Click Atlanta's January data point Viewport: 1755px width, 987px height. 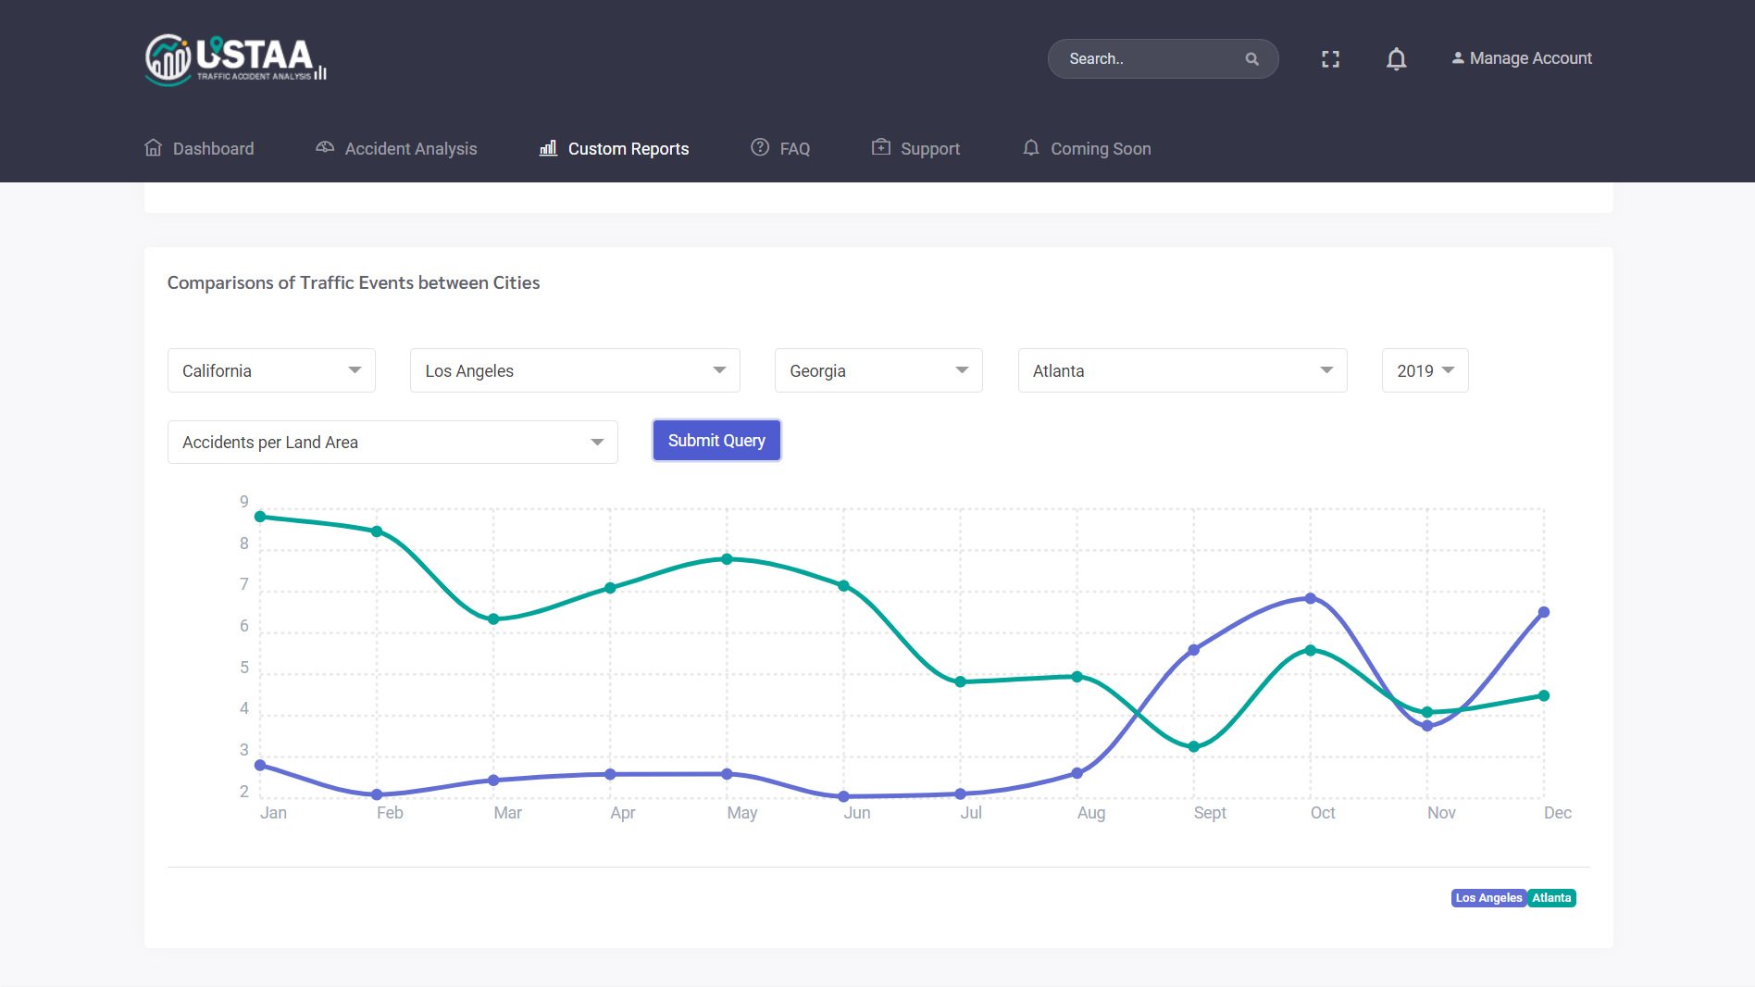tap(260, 517)
